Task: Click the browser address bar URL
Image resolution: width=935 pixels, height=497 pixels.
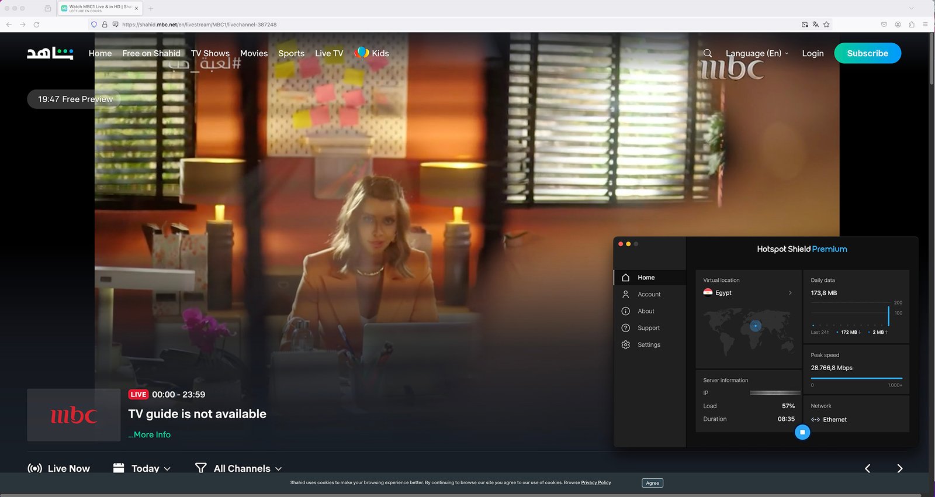Action: (199, 25)
